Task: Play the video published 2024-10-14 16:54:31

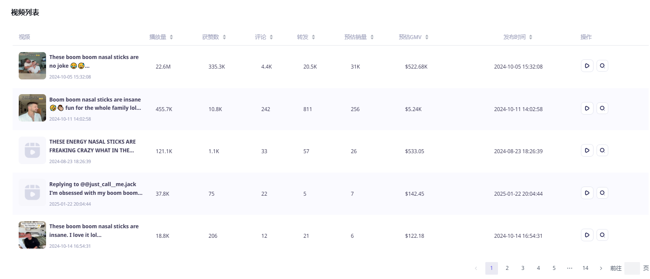Action: [587, 235]
